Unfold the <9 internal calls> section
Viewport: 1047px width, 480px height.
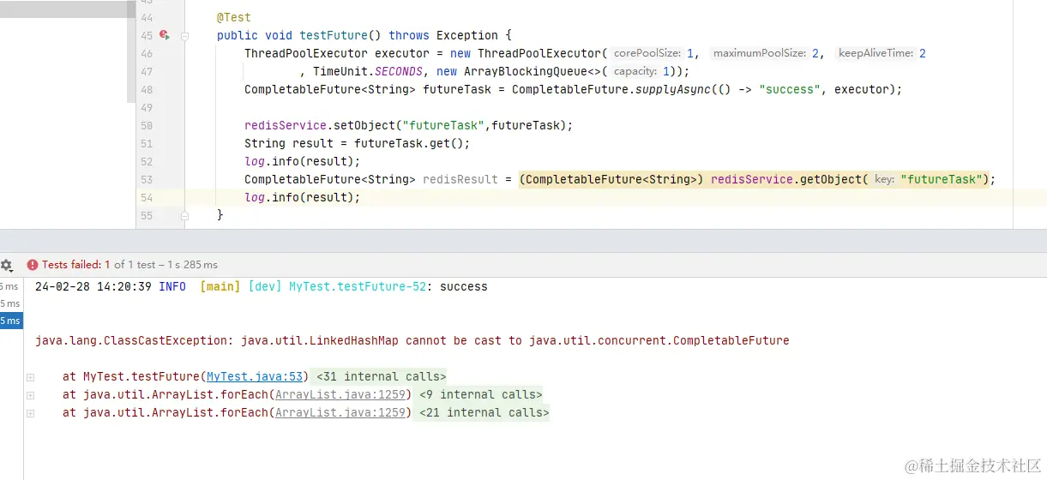tap(480, 394)
